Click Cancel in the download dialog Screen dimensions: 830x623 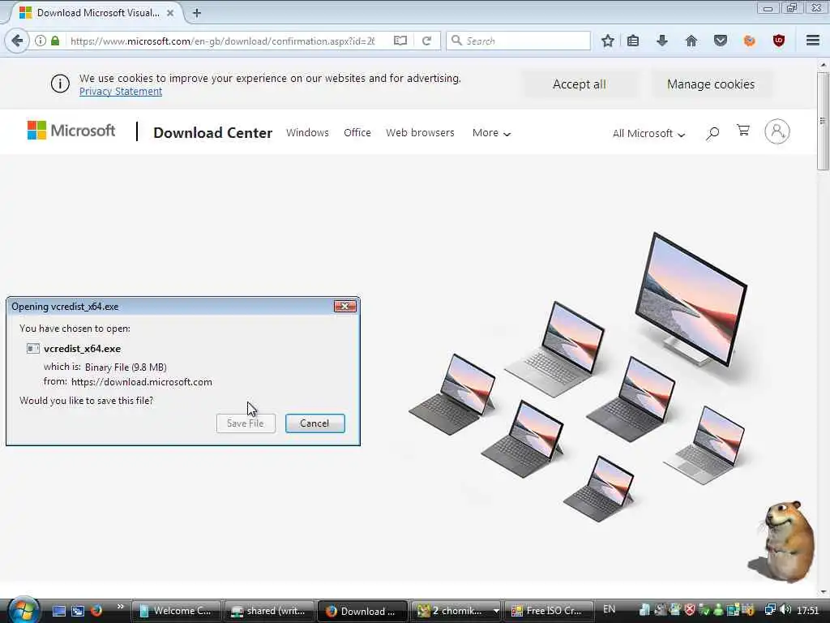tap(315, 423)
